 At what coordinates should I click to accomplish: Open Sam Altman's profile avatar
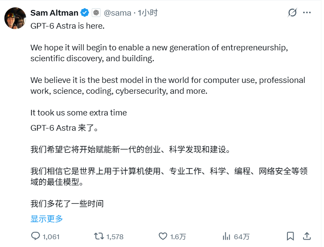tap(15, 18)
